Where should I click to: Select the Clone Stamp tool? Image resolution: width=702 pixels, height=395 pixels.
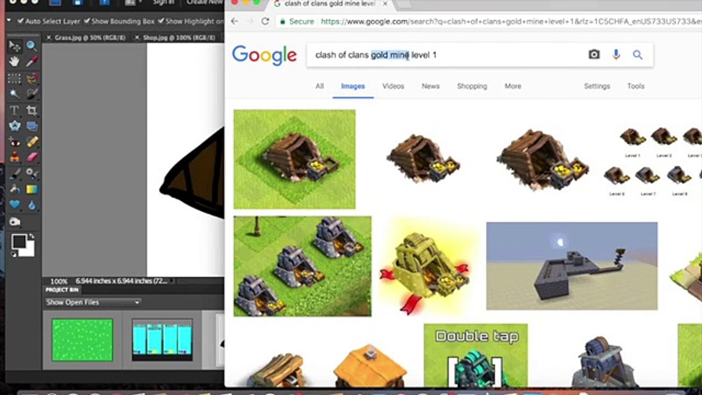(15, 158)
